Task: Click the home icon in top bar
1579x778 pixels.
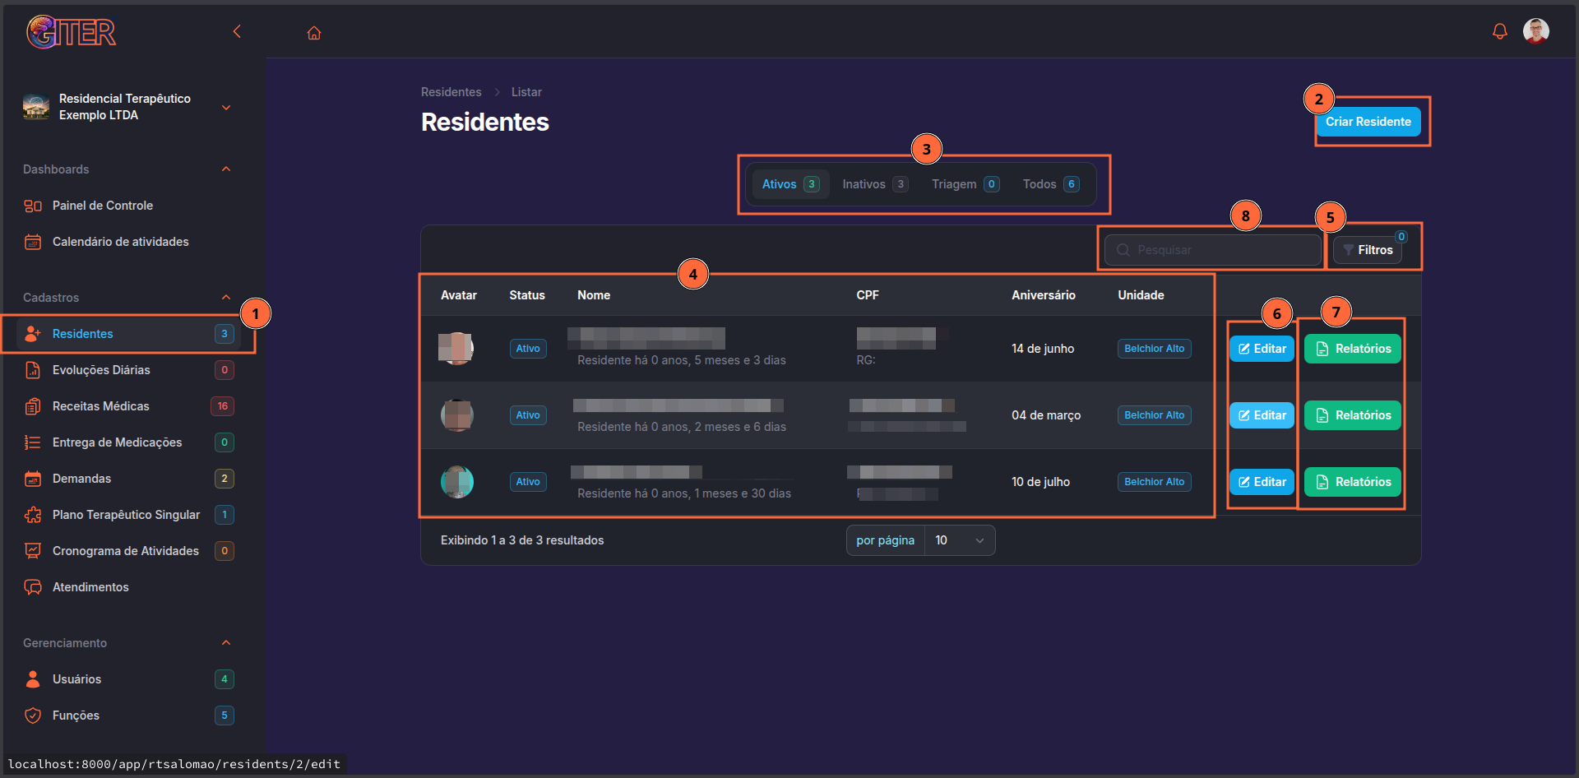Action: coord(314,33)
